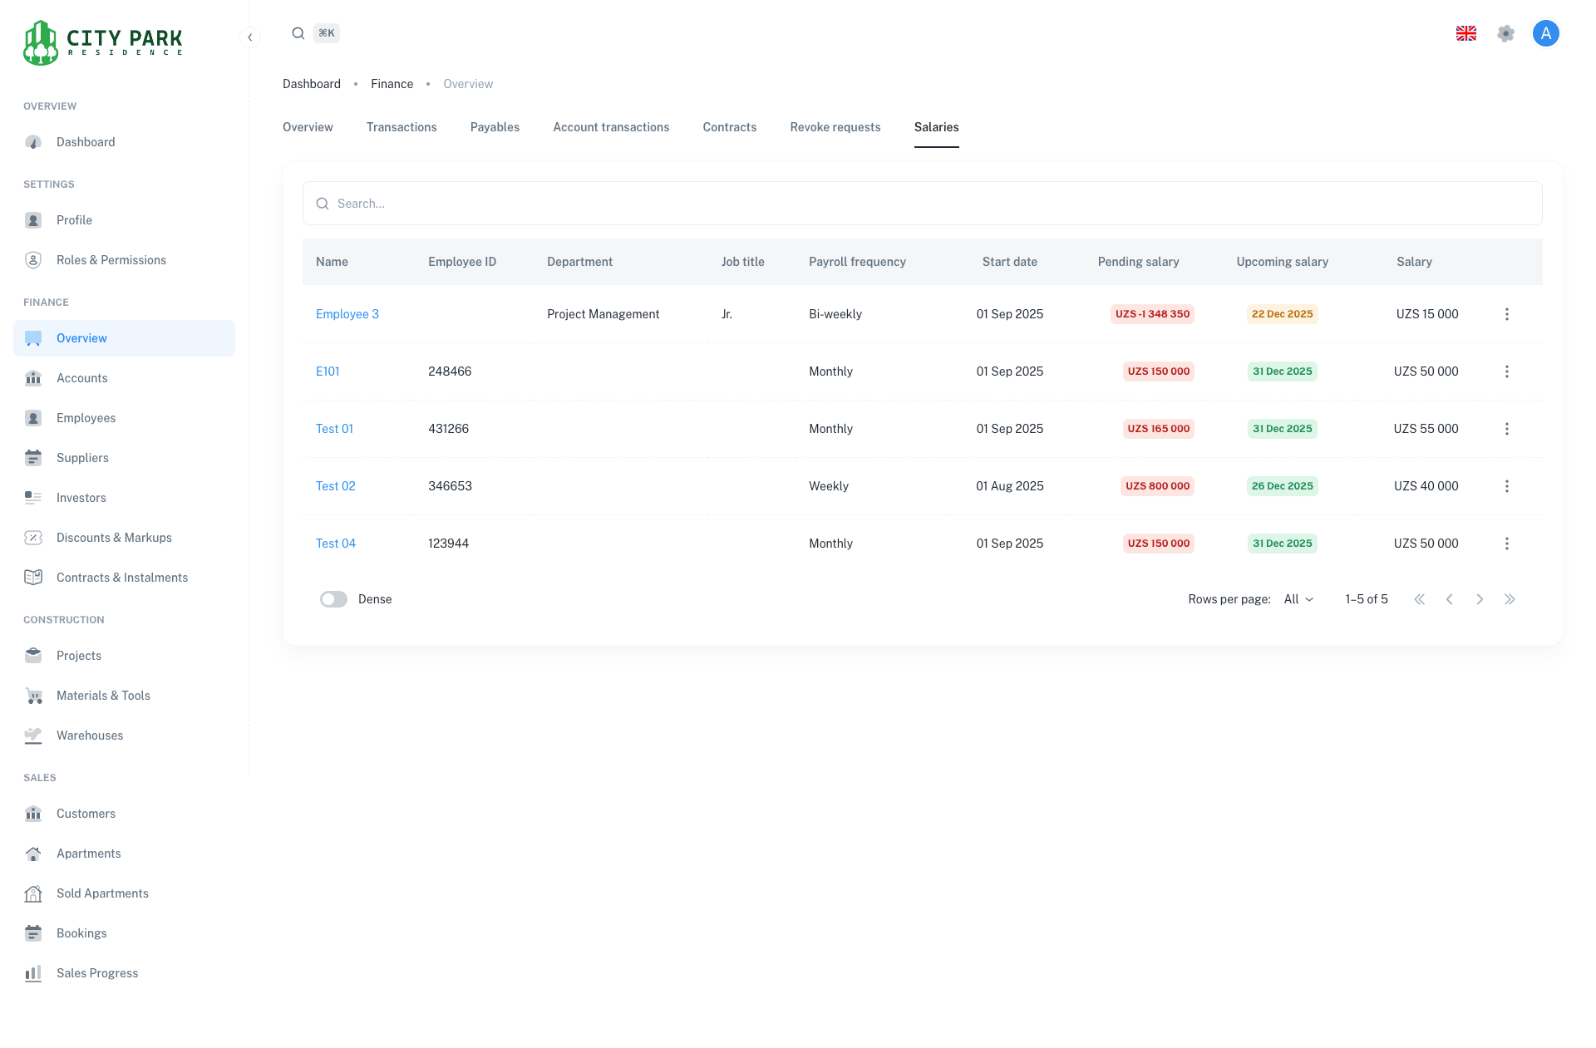This screenshot has width=1596, height=1048.
Task: Click the settings gear icon
Action: click(x=1505, y=33)
